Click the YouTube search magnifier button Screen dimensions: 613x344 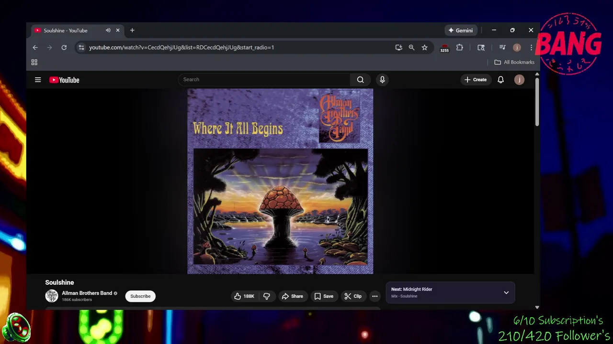pos(360,80)
